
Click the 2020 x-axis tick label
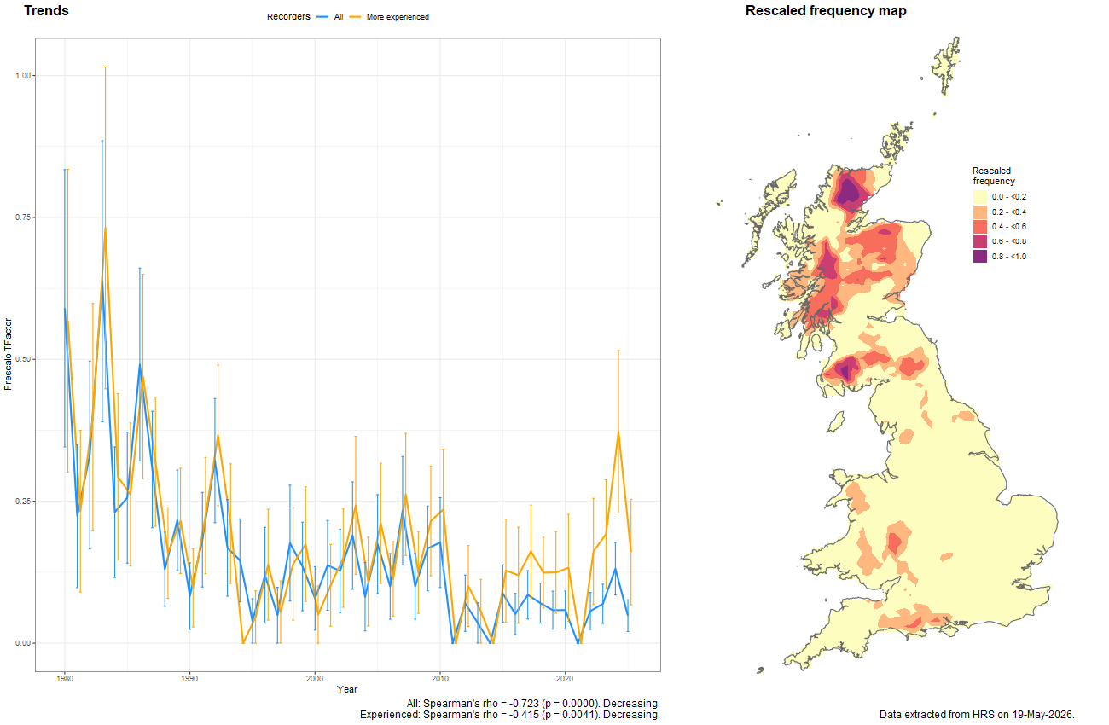565,679
